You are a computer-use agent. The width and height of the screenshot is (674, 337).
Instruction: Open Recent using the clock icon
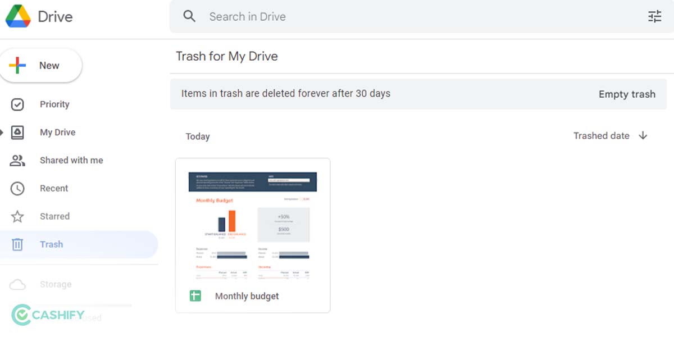[19, 188]
